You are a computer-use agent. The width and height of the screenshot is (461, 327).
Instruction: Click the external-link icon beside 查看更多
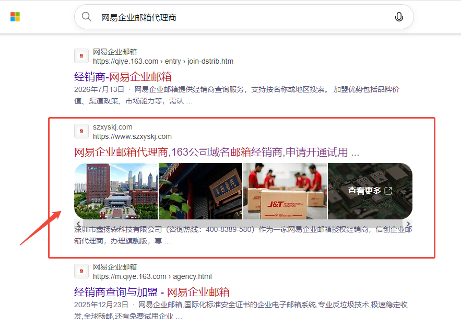point(388,191)
